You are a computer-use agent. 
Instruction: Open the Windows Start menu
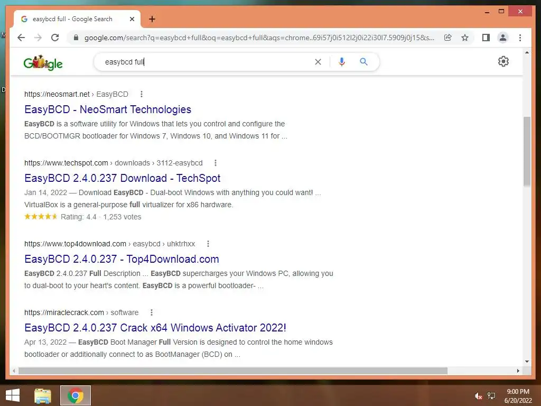[x=13, y=395]
